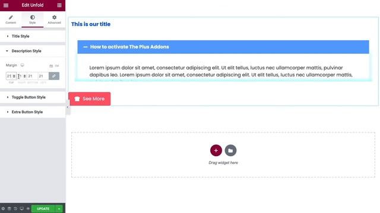Click the 'Margin' label
The width and height of the screenshot is (380, 213).
tap(11, 65)
